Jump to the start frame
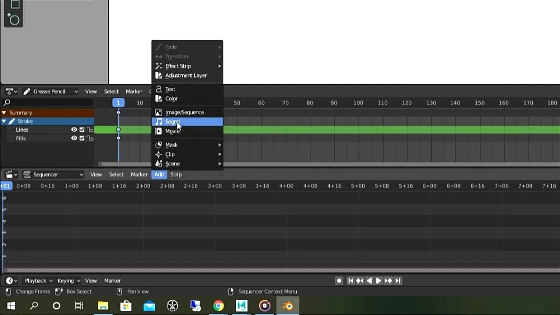Viewport: 560px width, 315px height. [350, 280]
